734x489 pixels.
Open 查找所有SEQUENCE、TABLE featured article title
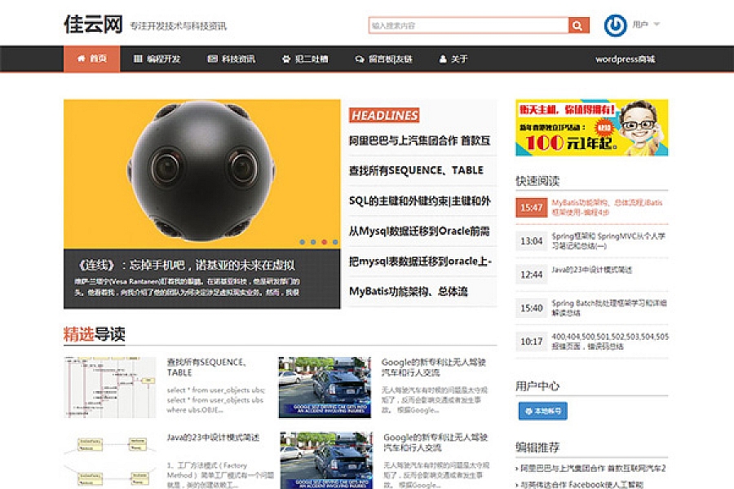206,368
